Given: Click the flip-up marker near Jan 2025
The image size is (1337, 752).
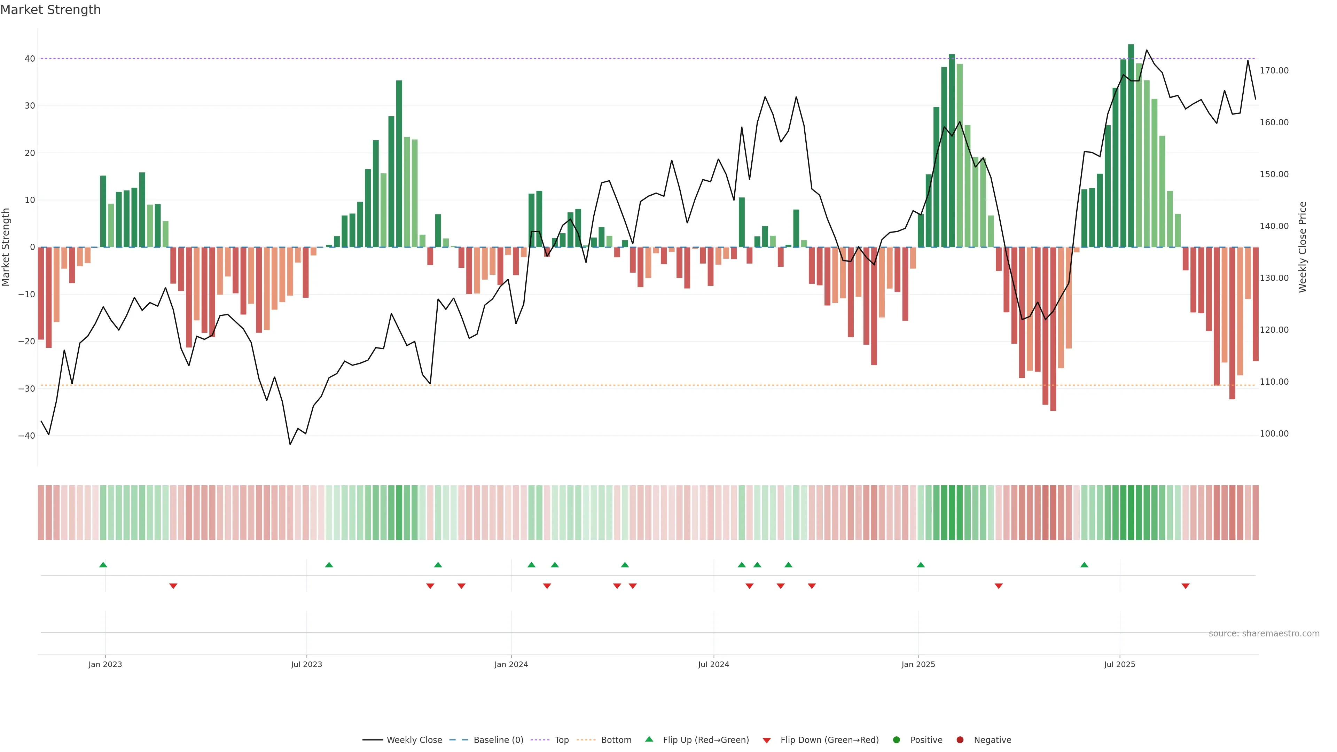Looking at the screenshot, I should pos(921,565).
